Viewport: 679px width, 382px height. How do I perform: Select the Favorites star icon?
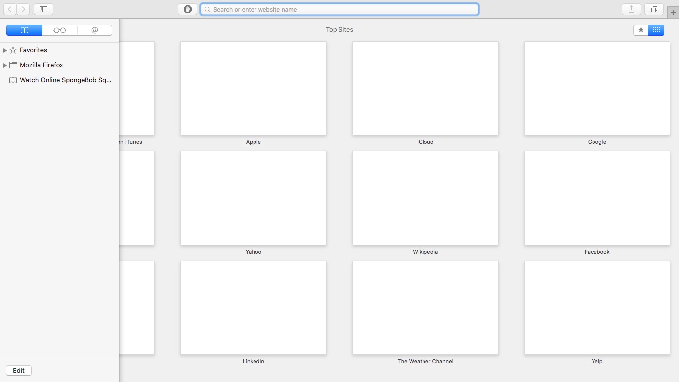pos(13,50)
